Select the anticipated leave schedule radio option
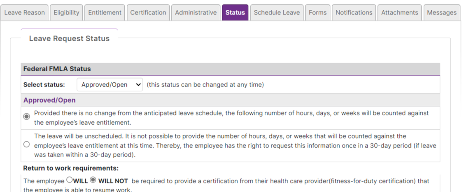This screenshot has width=466, height=192. tap(27, 117)
